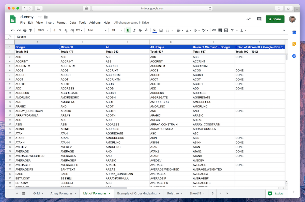Click the Share button

click(x=275, y=19)
